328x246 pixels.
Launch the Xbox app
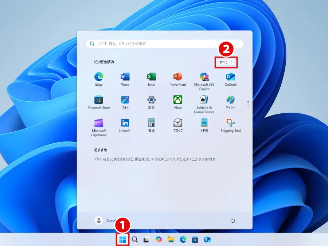pos(178,102)
